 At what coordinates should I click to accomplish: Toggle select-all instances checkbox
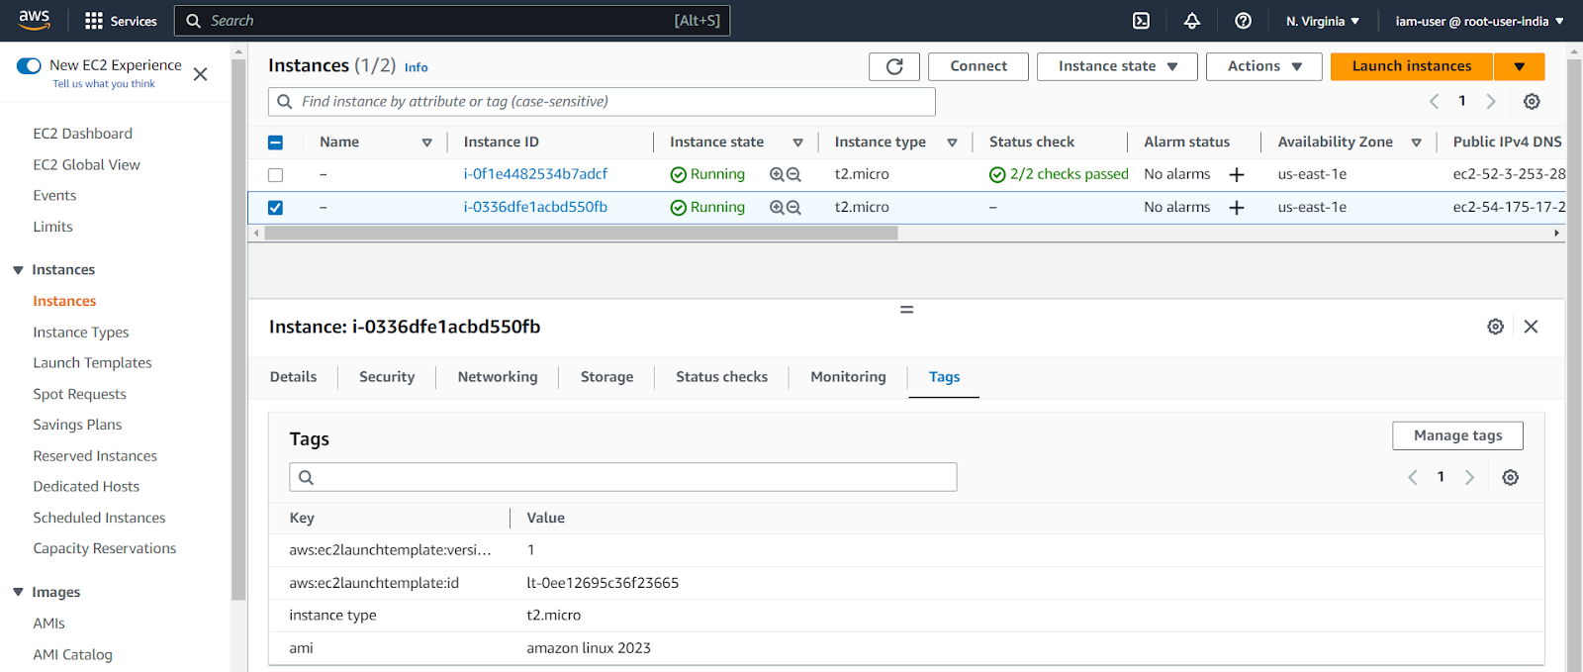point(276,143)
